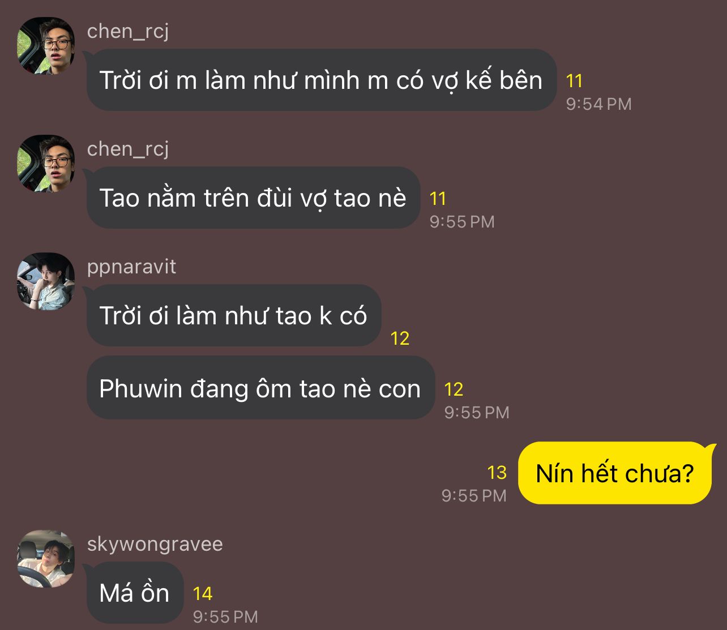
Task: Click unread count 12 next to the Phuwin message
Action: pos(454,389)
